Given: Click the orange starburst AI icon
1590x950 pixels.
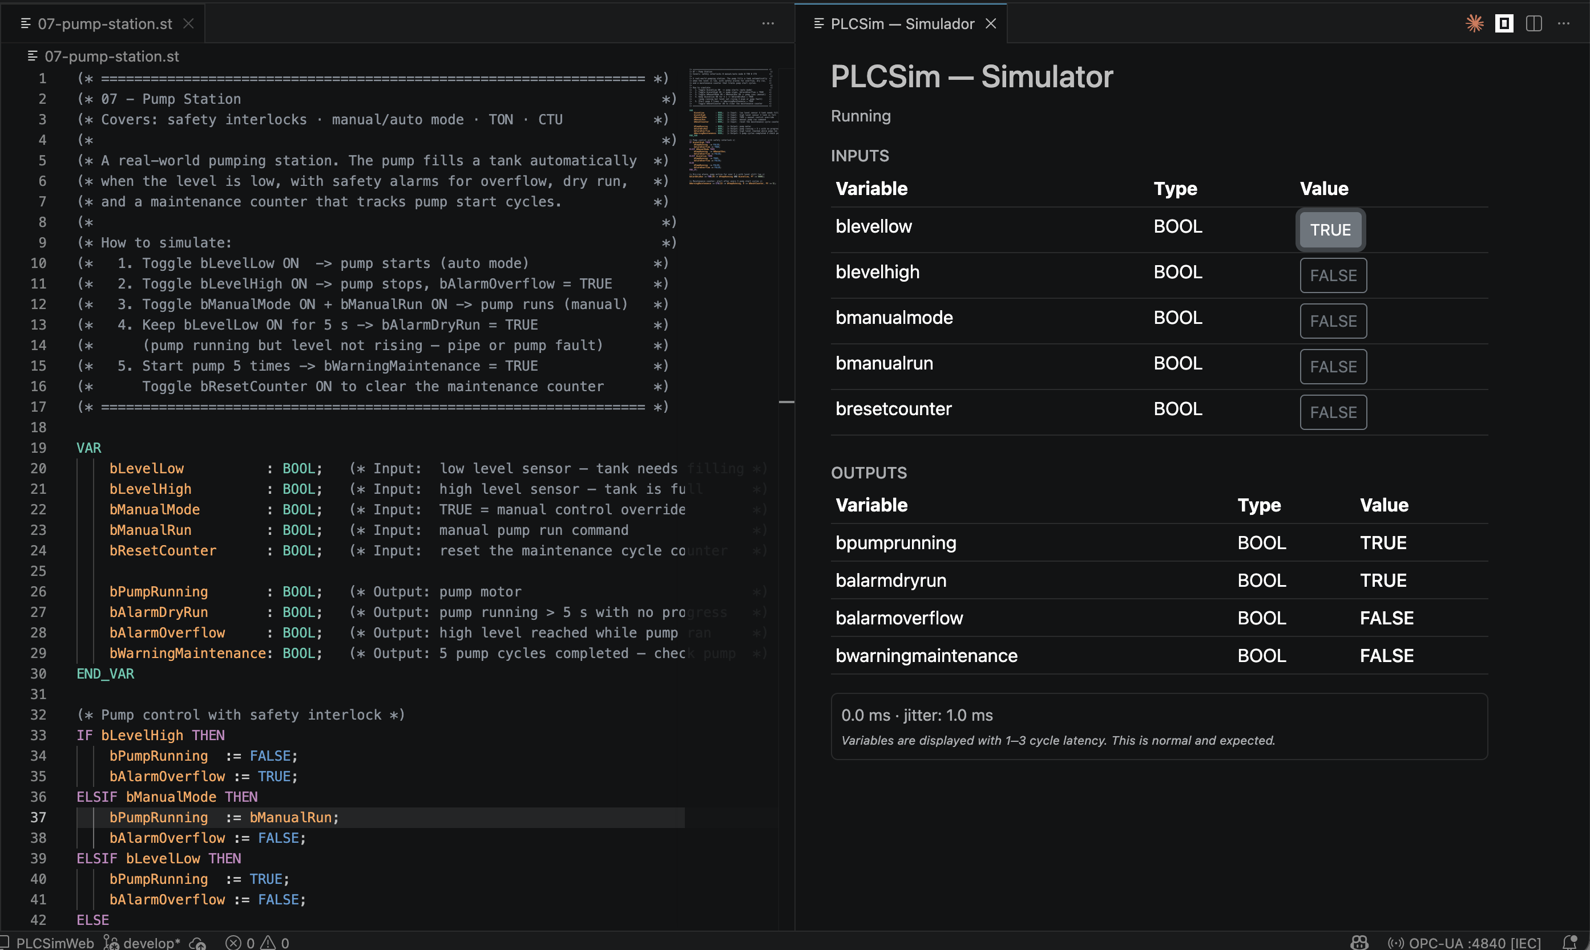Looking at the screenshot, I should pos(1475,24).
